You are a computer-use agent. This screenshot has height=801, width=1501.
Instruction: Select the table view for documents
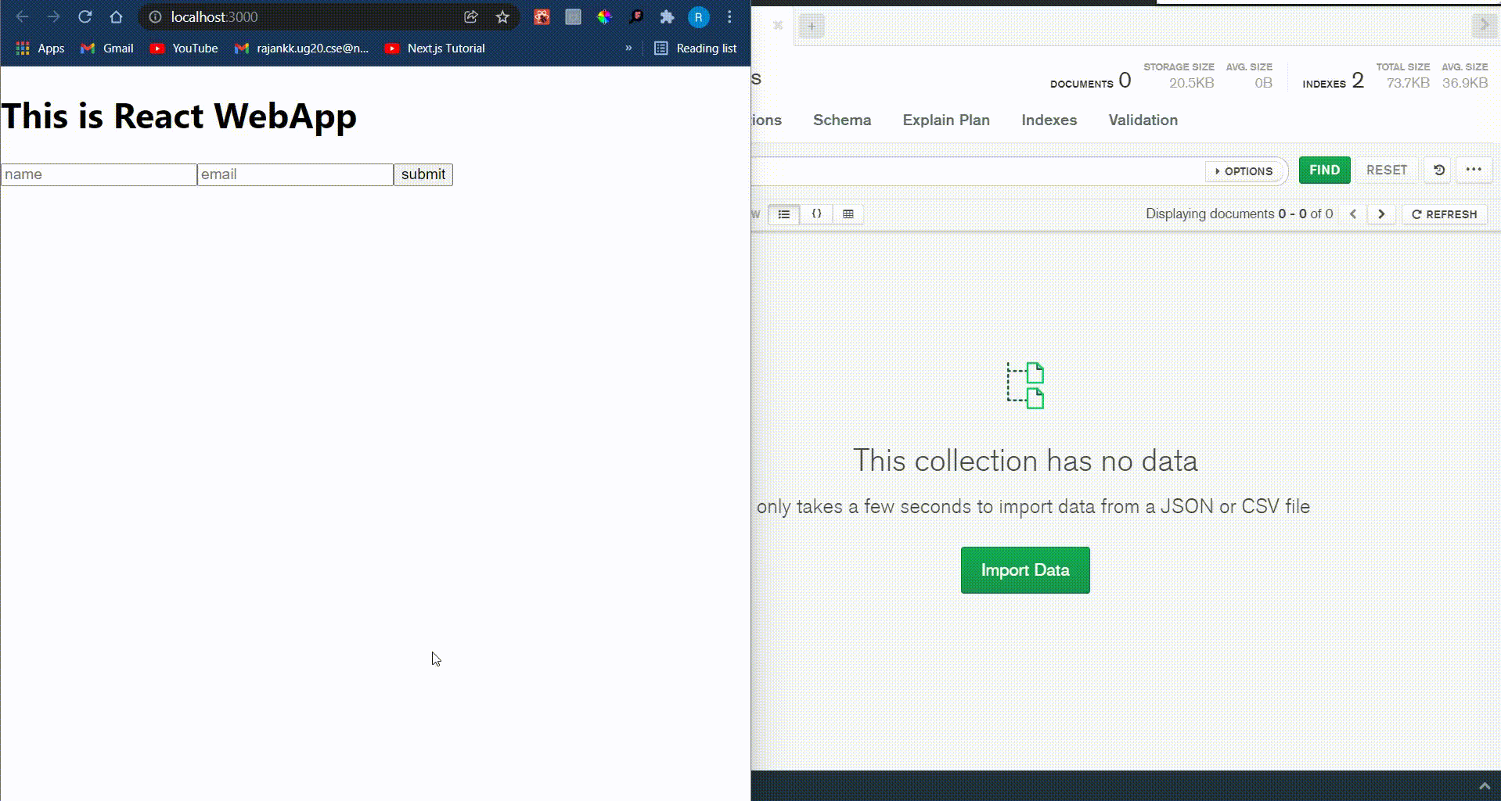point(848,214)
